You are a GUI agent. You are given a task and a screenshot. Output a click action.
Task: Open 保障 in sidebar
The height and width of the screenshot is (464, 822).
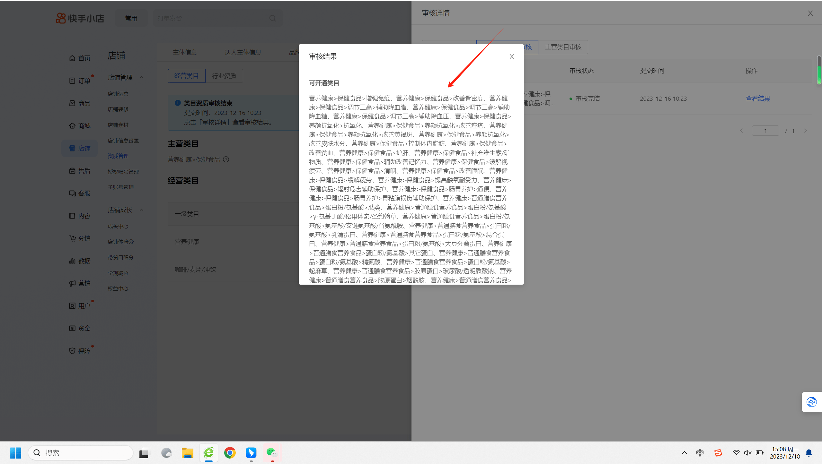80,351
